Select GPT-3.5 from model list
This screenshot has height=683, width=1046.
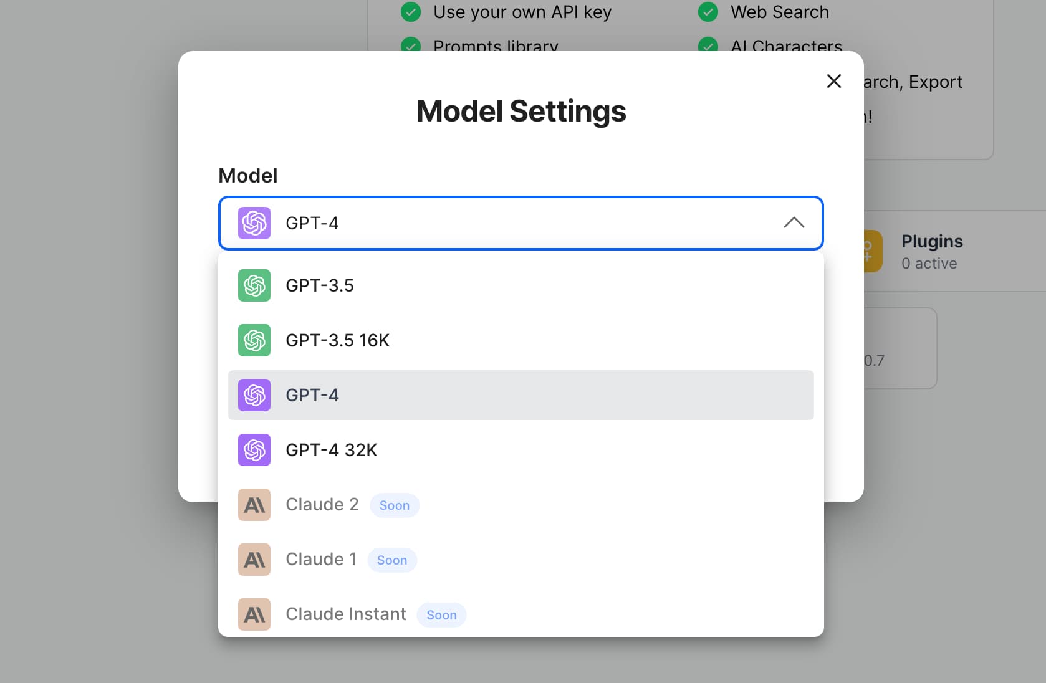coord(320,285)
